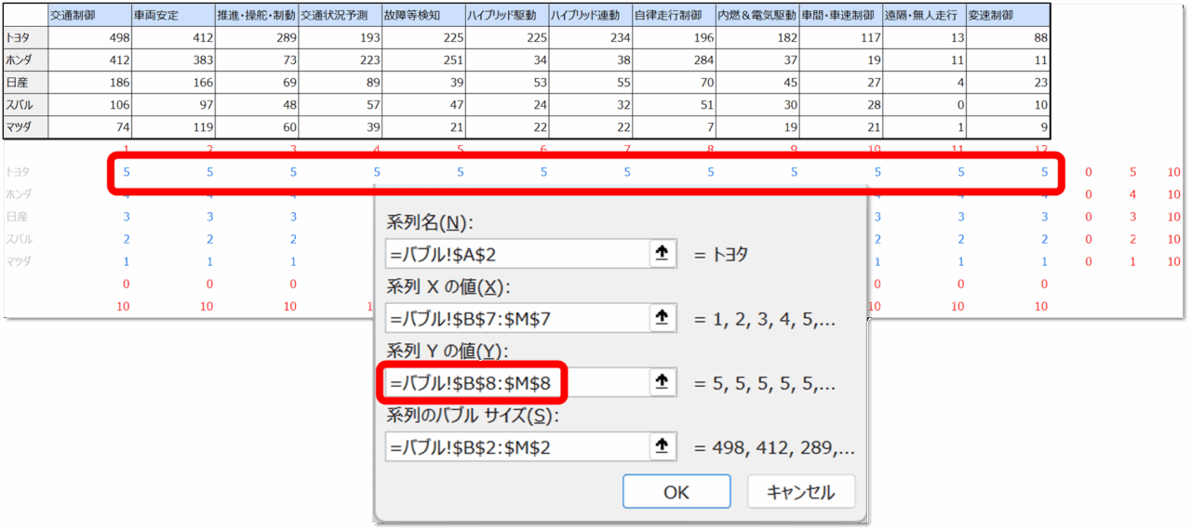Click the OK button in the dialog

676,492
